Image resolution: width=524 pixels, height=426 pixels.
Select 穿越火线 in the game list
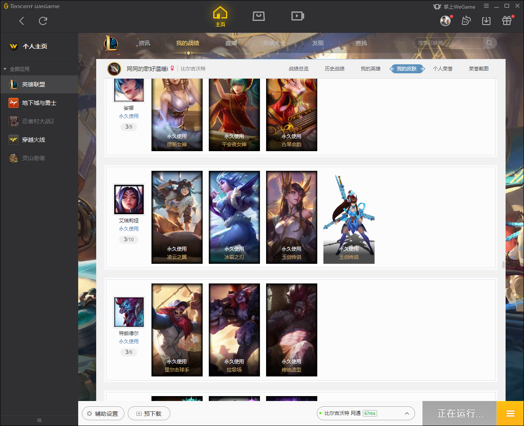(39, 140)
